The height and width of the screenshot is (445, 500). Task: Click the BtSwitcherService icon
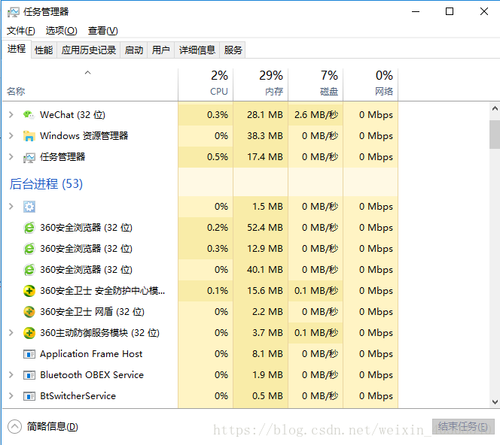pos(29,396)
